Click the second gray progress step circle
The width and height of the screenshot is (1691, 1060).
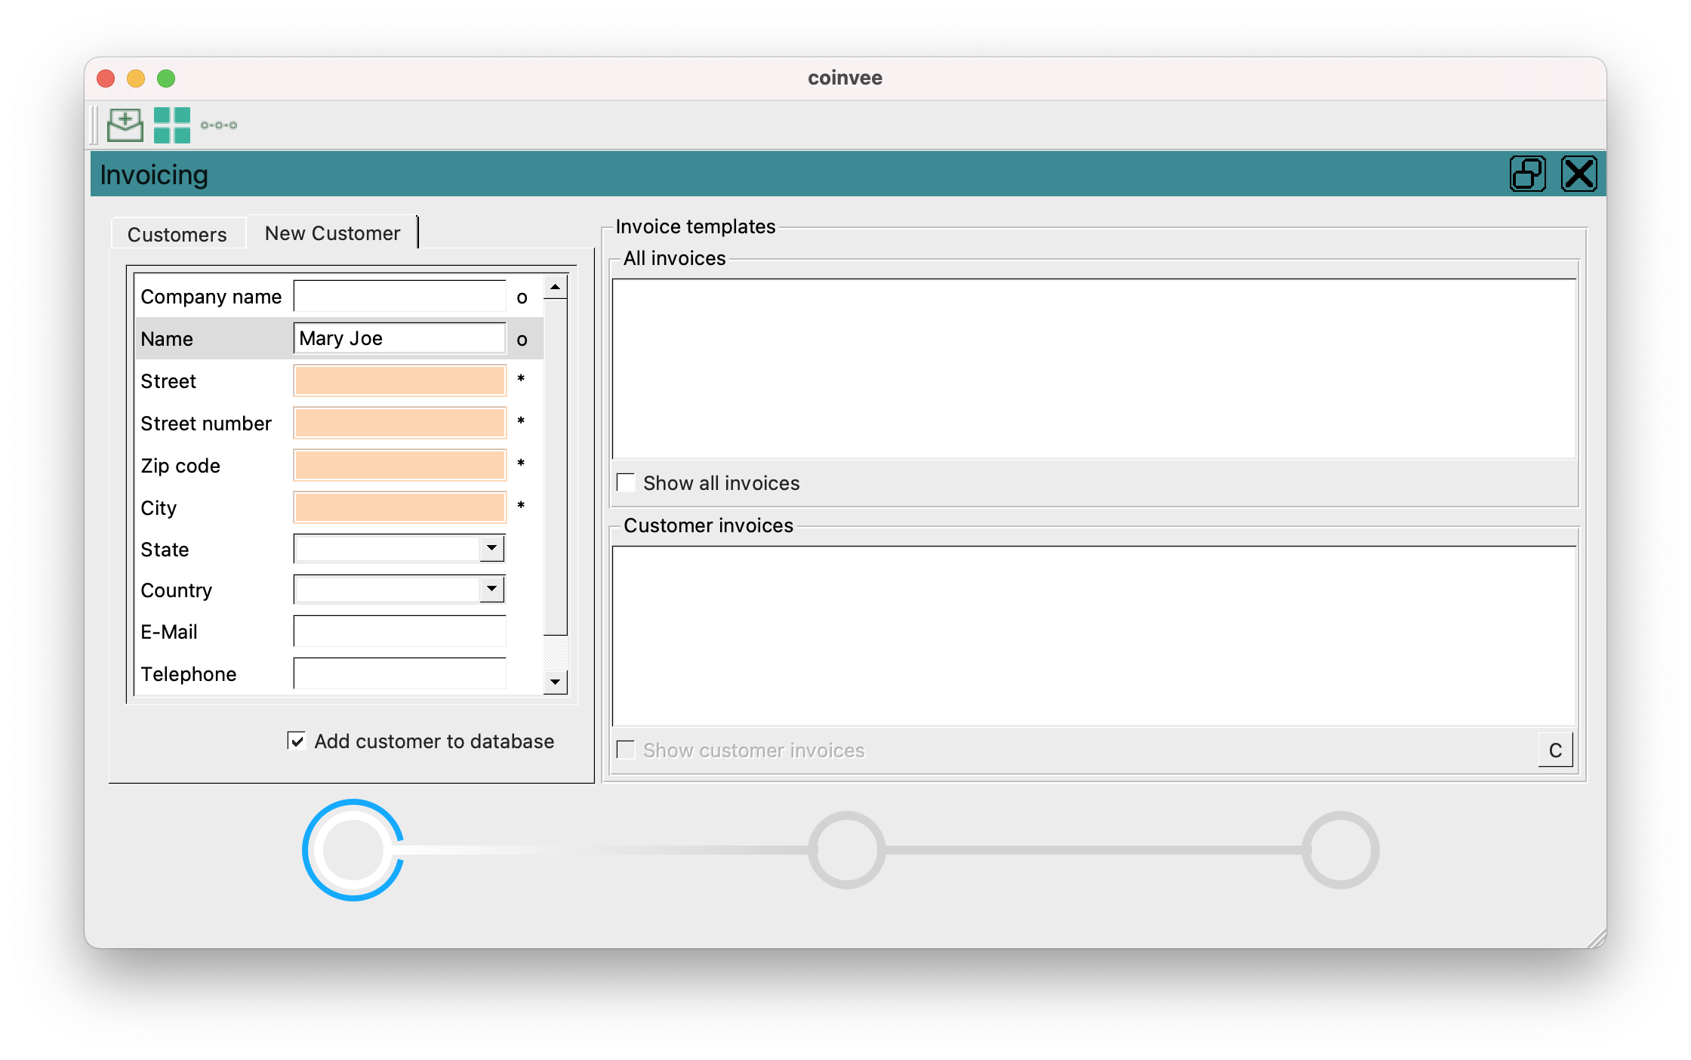(846, 850)
